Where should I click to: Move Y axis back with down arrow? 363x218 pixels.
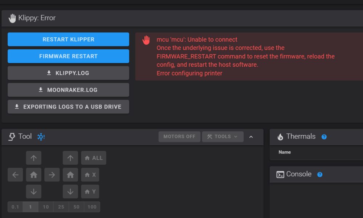point(33,192)
